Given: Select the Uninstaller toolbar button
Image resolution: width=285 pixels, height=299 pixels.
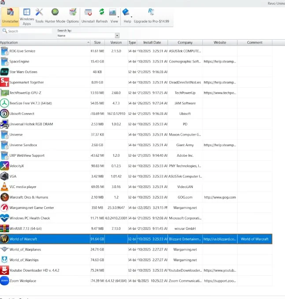Looking at the screenshot, I should [10, 15].
